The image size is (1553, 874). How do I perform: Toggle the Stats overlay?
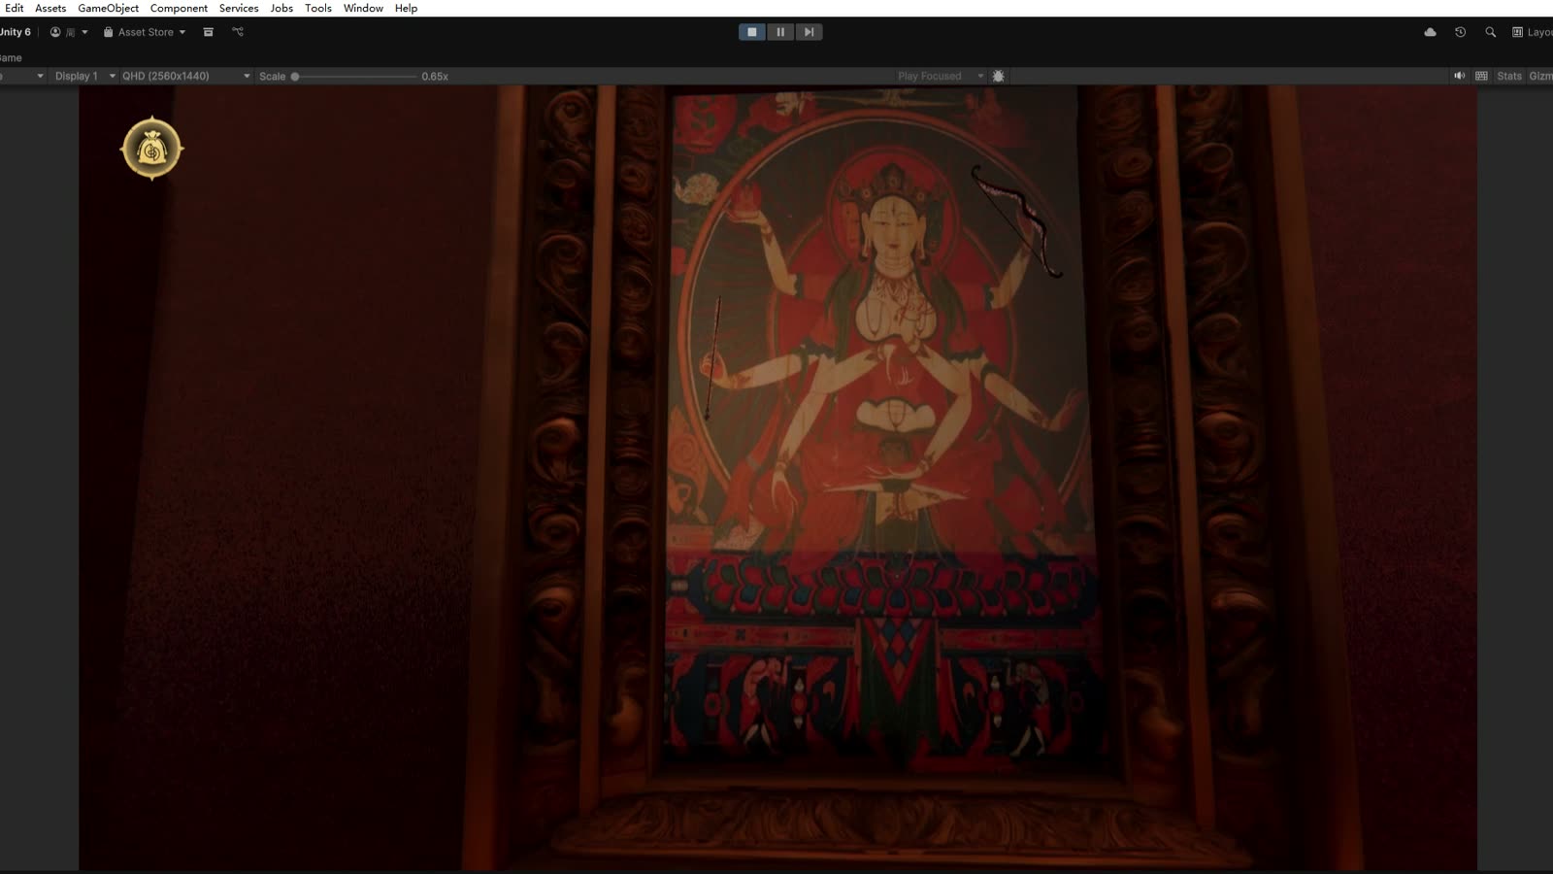1509,76
